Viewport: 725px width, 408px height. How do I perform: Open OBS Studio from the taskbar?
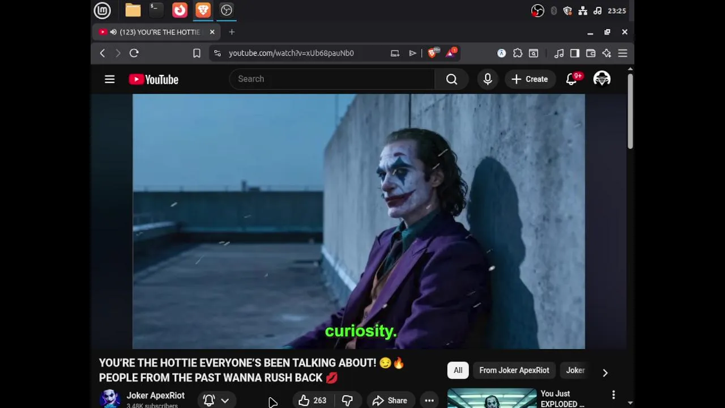coord(227,10)
